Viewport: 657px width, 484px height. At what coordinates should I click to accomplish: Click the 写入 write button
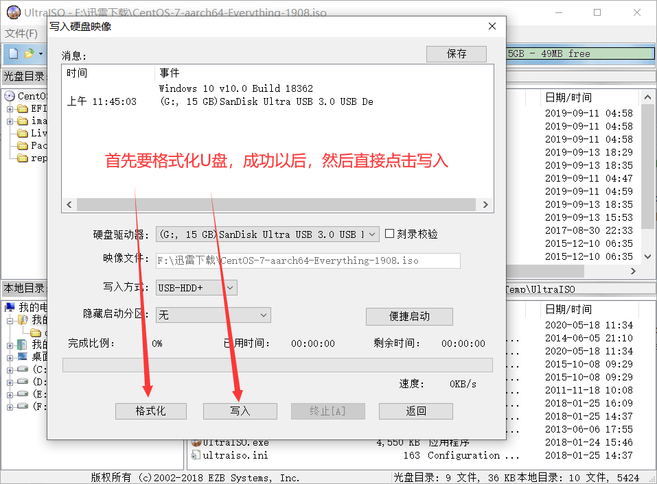coord(240,411)
